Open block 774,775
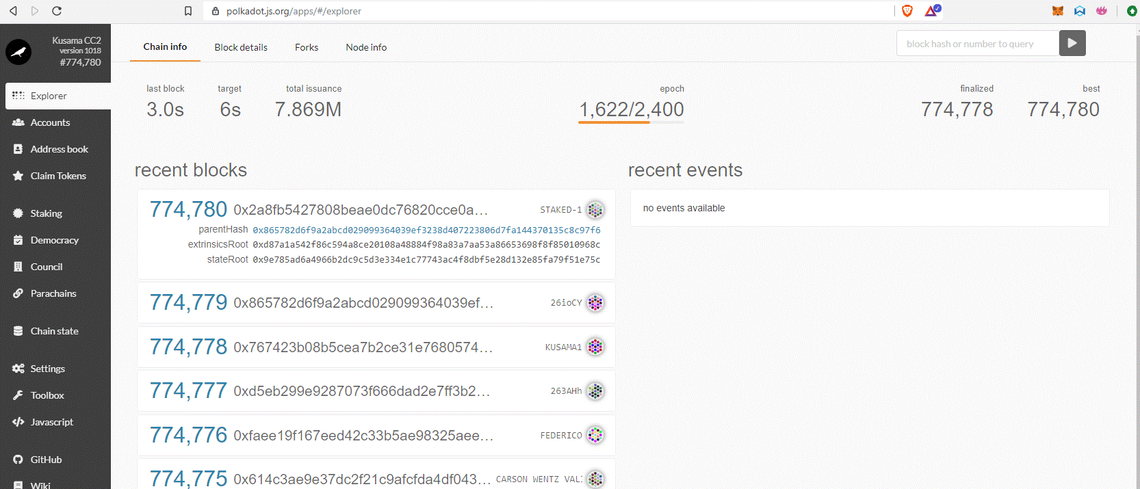 188,478
